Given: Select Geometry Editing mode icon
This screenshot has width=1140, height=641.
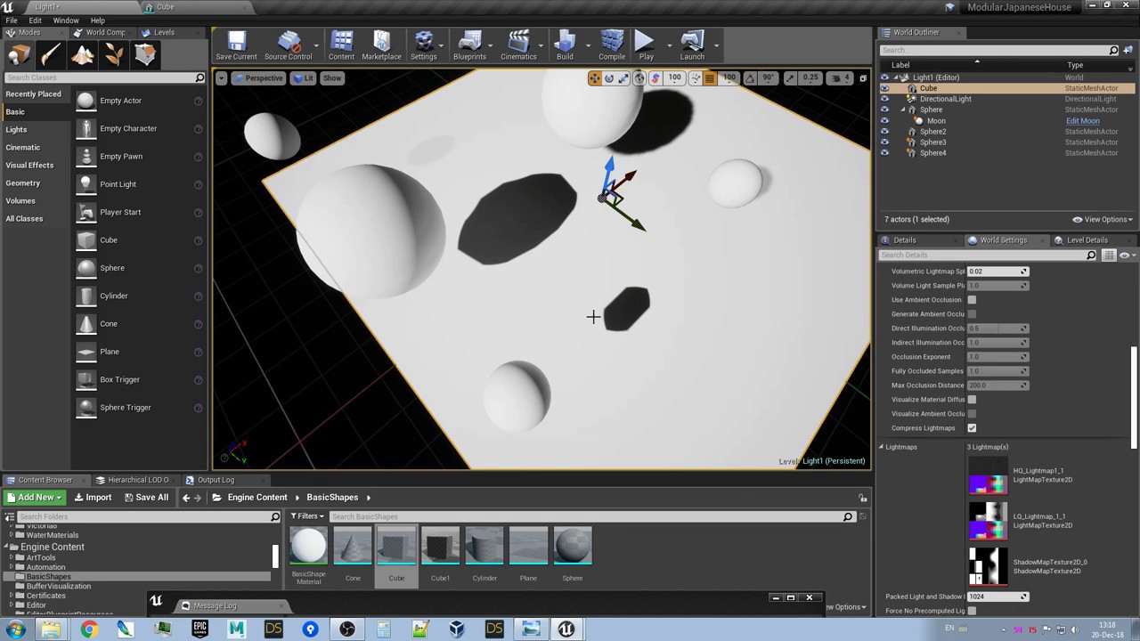Looking at the screenshot, I should (146, 55).
